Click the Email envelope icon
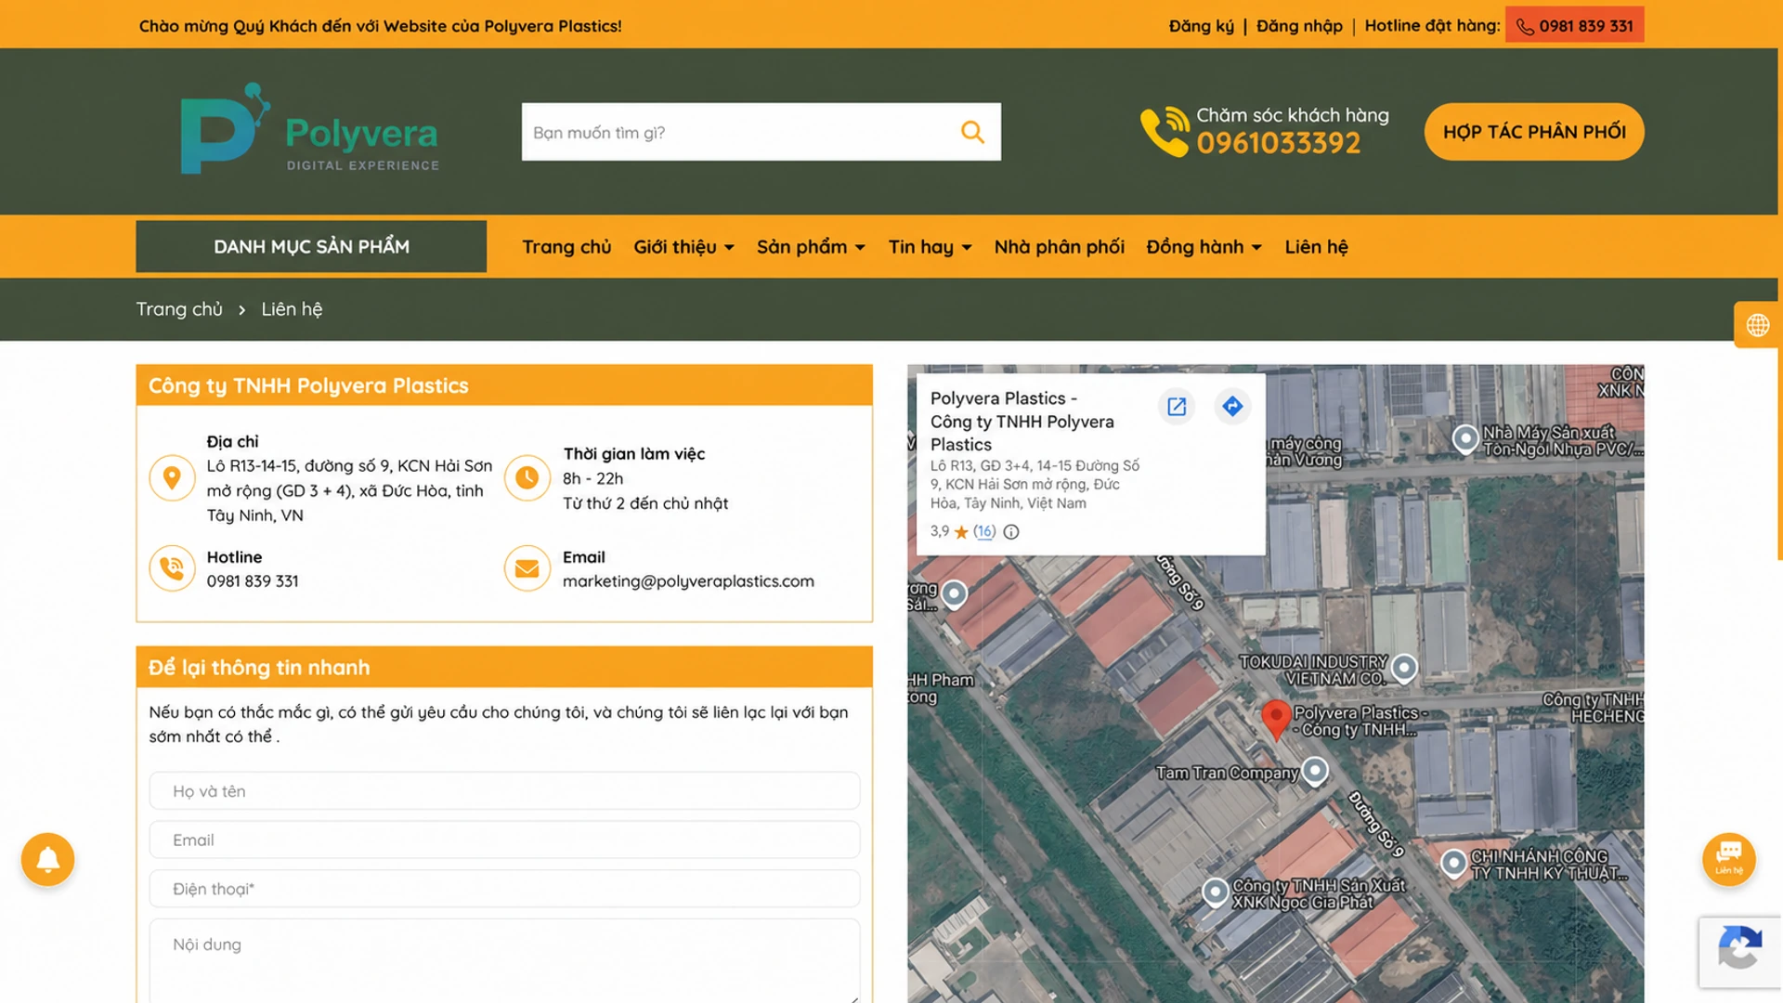Image resolution: width=1783 pixels, height=1003 pixels. click(x=527, y=568)
